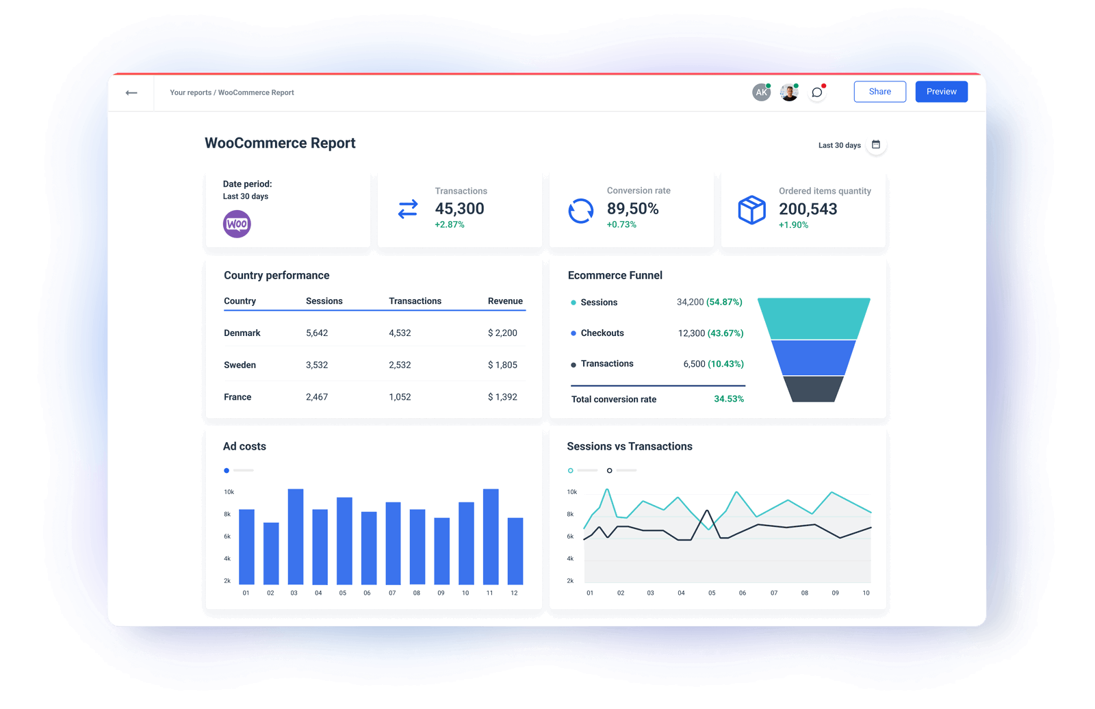The width and height of the screenshot is (1095, 709).
Task: Click the Ordered items value 200,543
Action: pos(808,209)
